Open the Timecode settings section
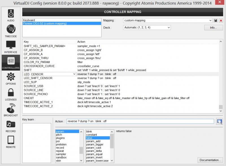Viewport: 226px width, 166px height. tap(11, 31)
